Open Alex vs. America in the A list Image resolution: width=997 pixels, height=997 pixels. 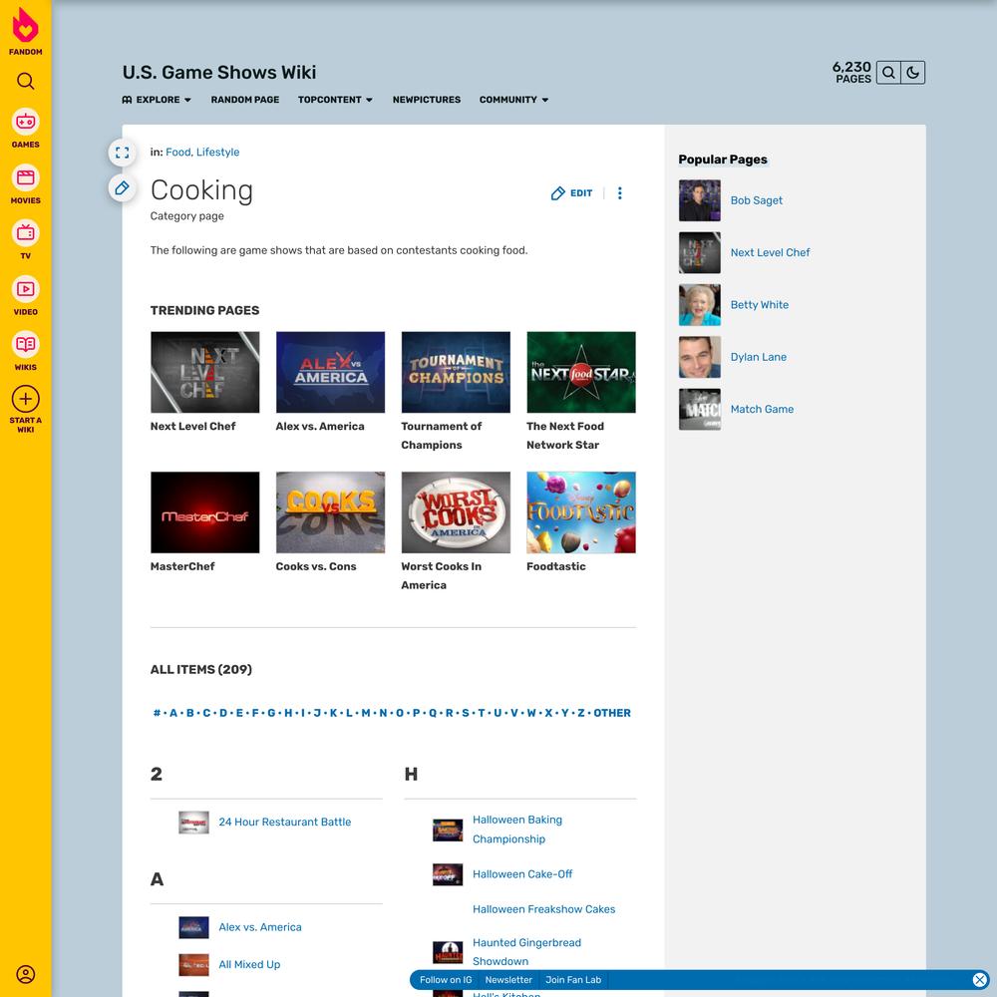(260, 927)
